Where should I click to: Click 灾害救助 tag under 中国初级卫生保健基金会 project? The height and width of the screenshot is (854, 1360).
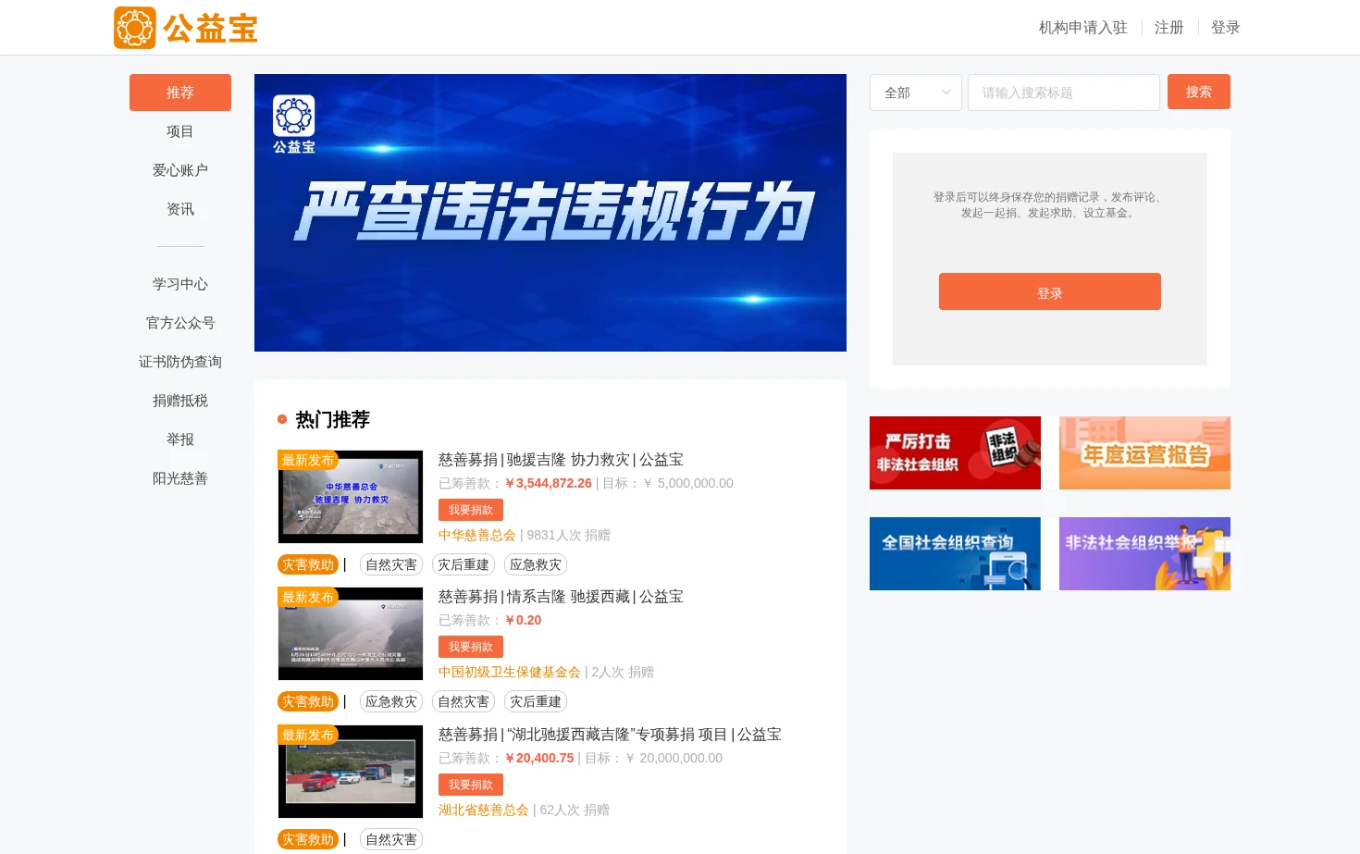(308, 701)
